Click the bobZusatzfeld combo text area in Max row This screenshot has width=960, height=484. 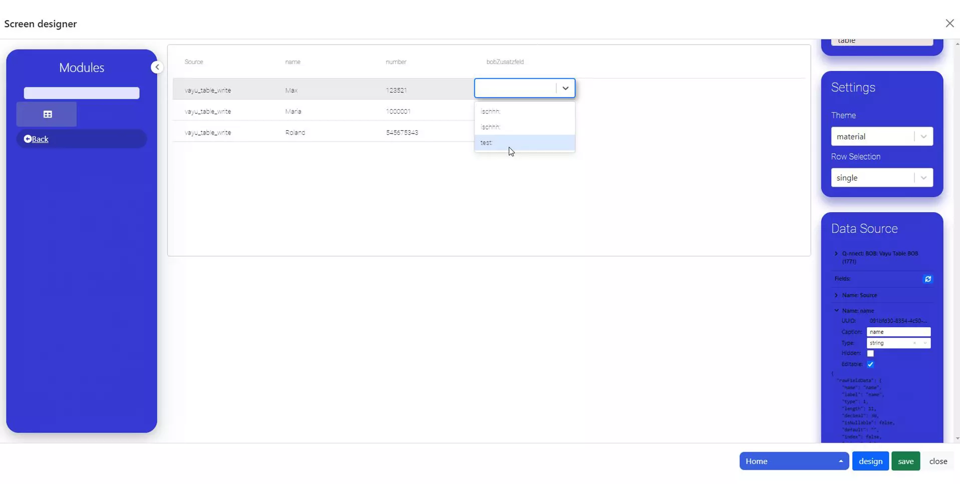(516, 88)
